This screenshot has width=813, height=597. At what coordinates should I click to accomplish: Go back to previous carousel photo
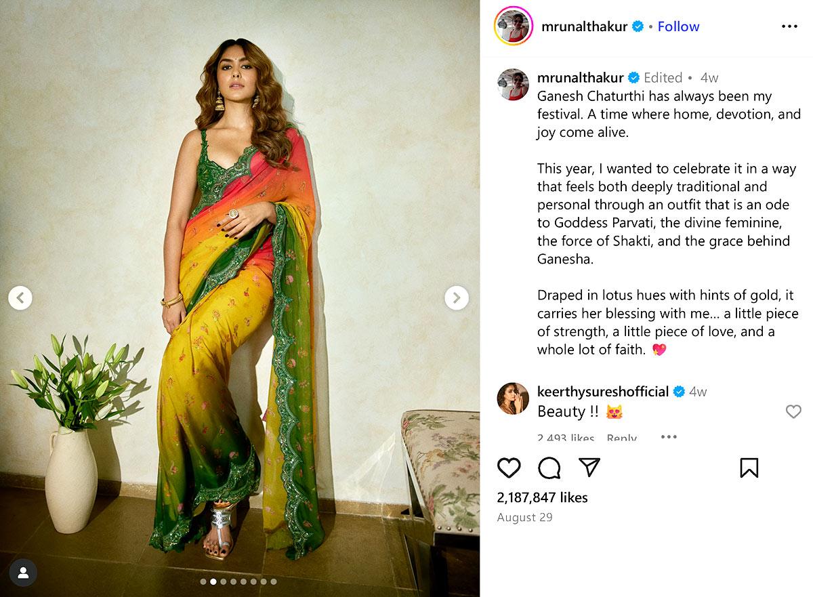(x=20, y=297)
